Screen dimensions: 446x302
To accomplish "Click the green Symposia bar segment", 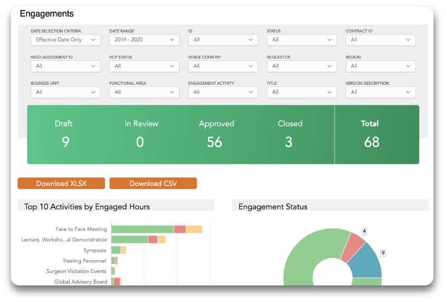I will click(116, 250).
